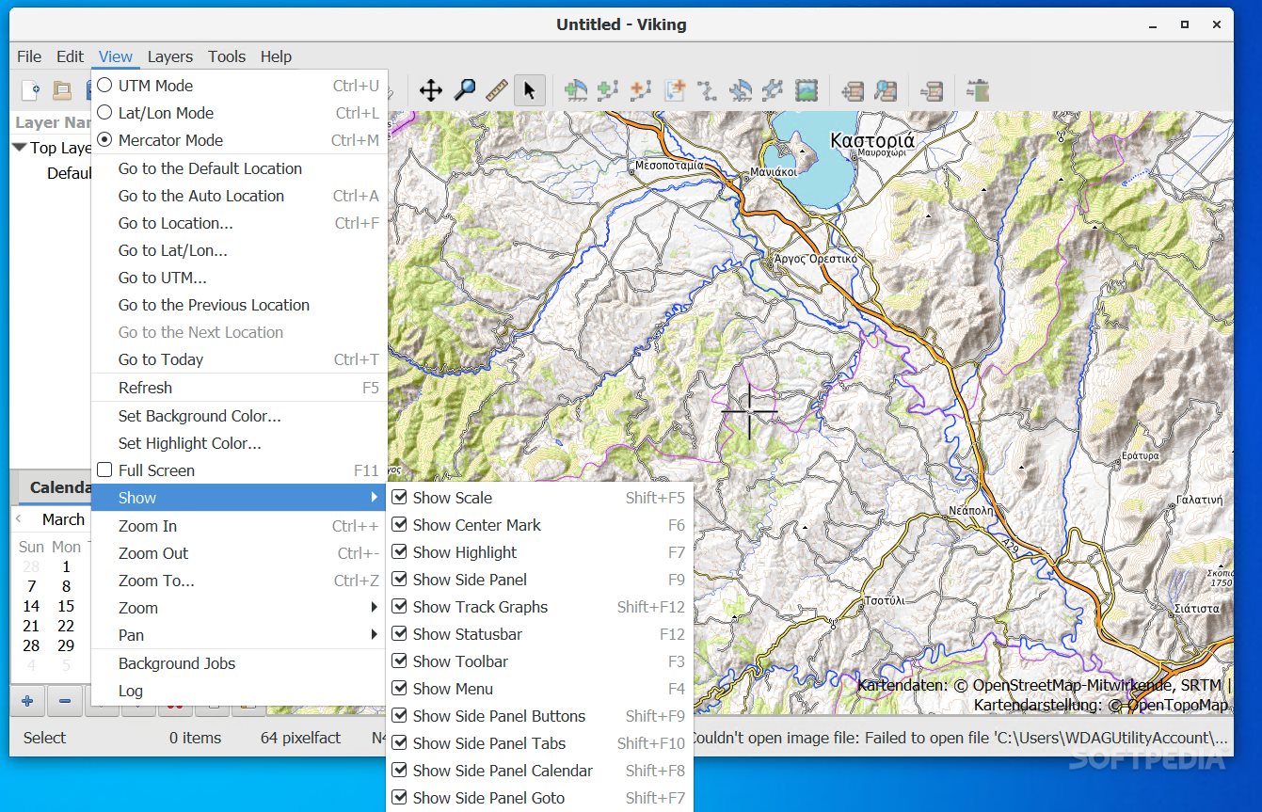
Task: Select the Georef Zoom tool
Action: pyautogui.click(x=886, y=90)
